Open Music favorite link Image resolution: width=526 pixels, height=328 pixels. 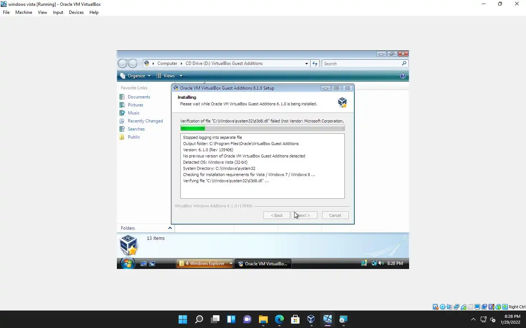(134, 113)
